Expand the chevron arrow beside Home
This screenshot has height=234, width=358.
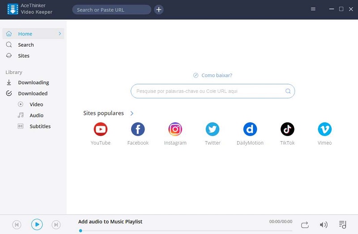[60, 34]
